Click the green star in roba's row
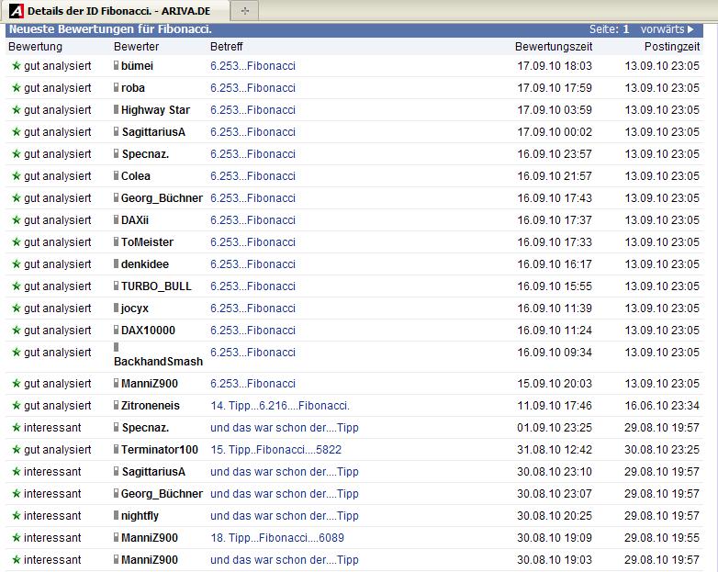718x572 pixels. coord(16,88)
